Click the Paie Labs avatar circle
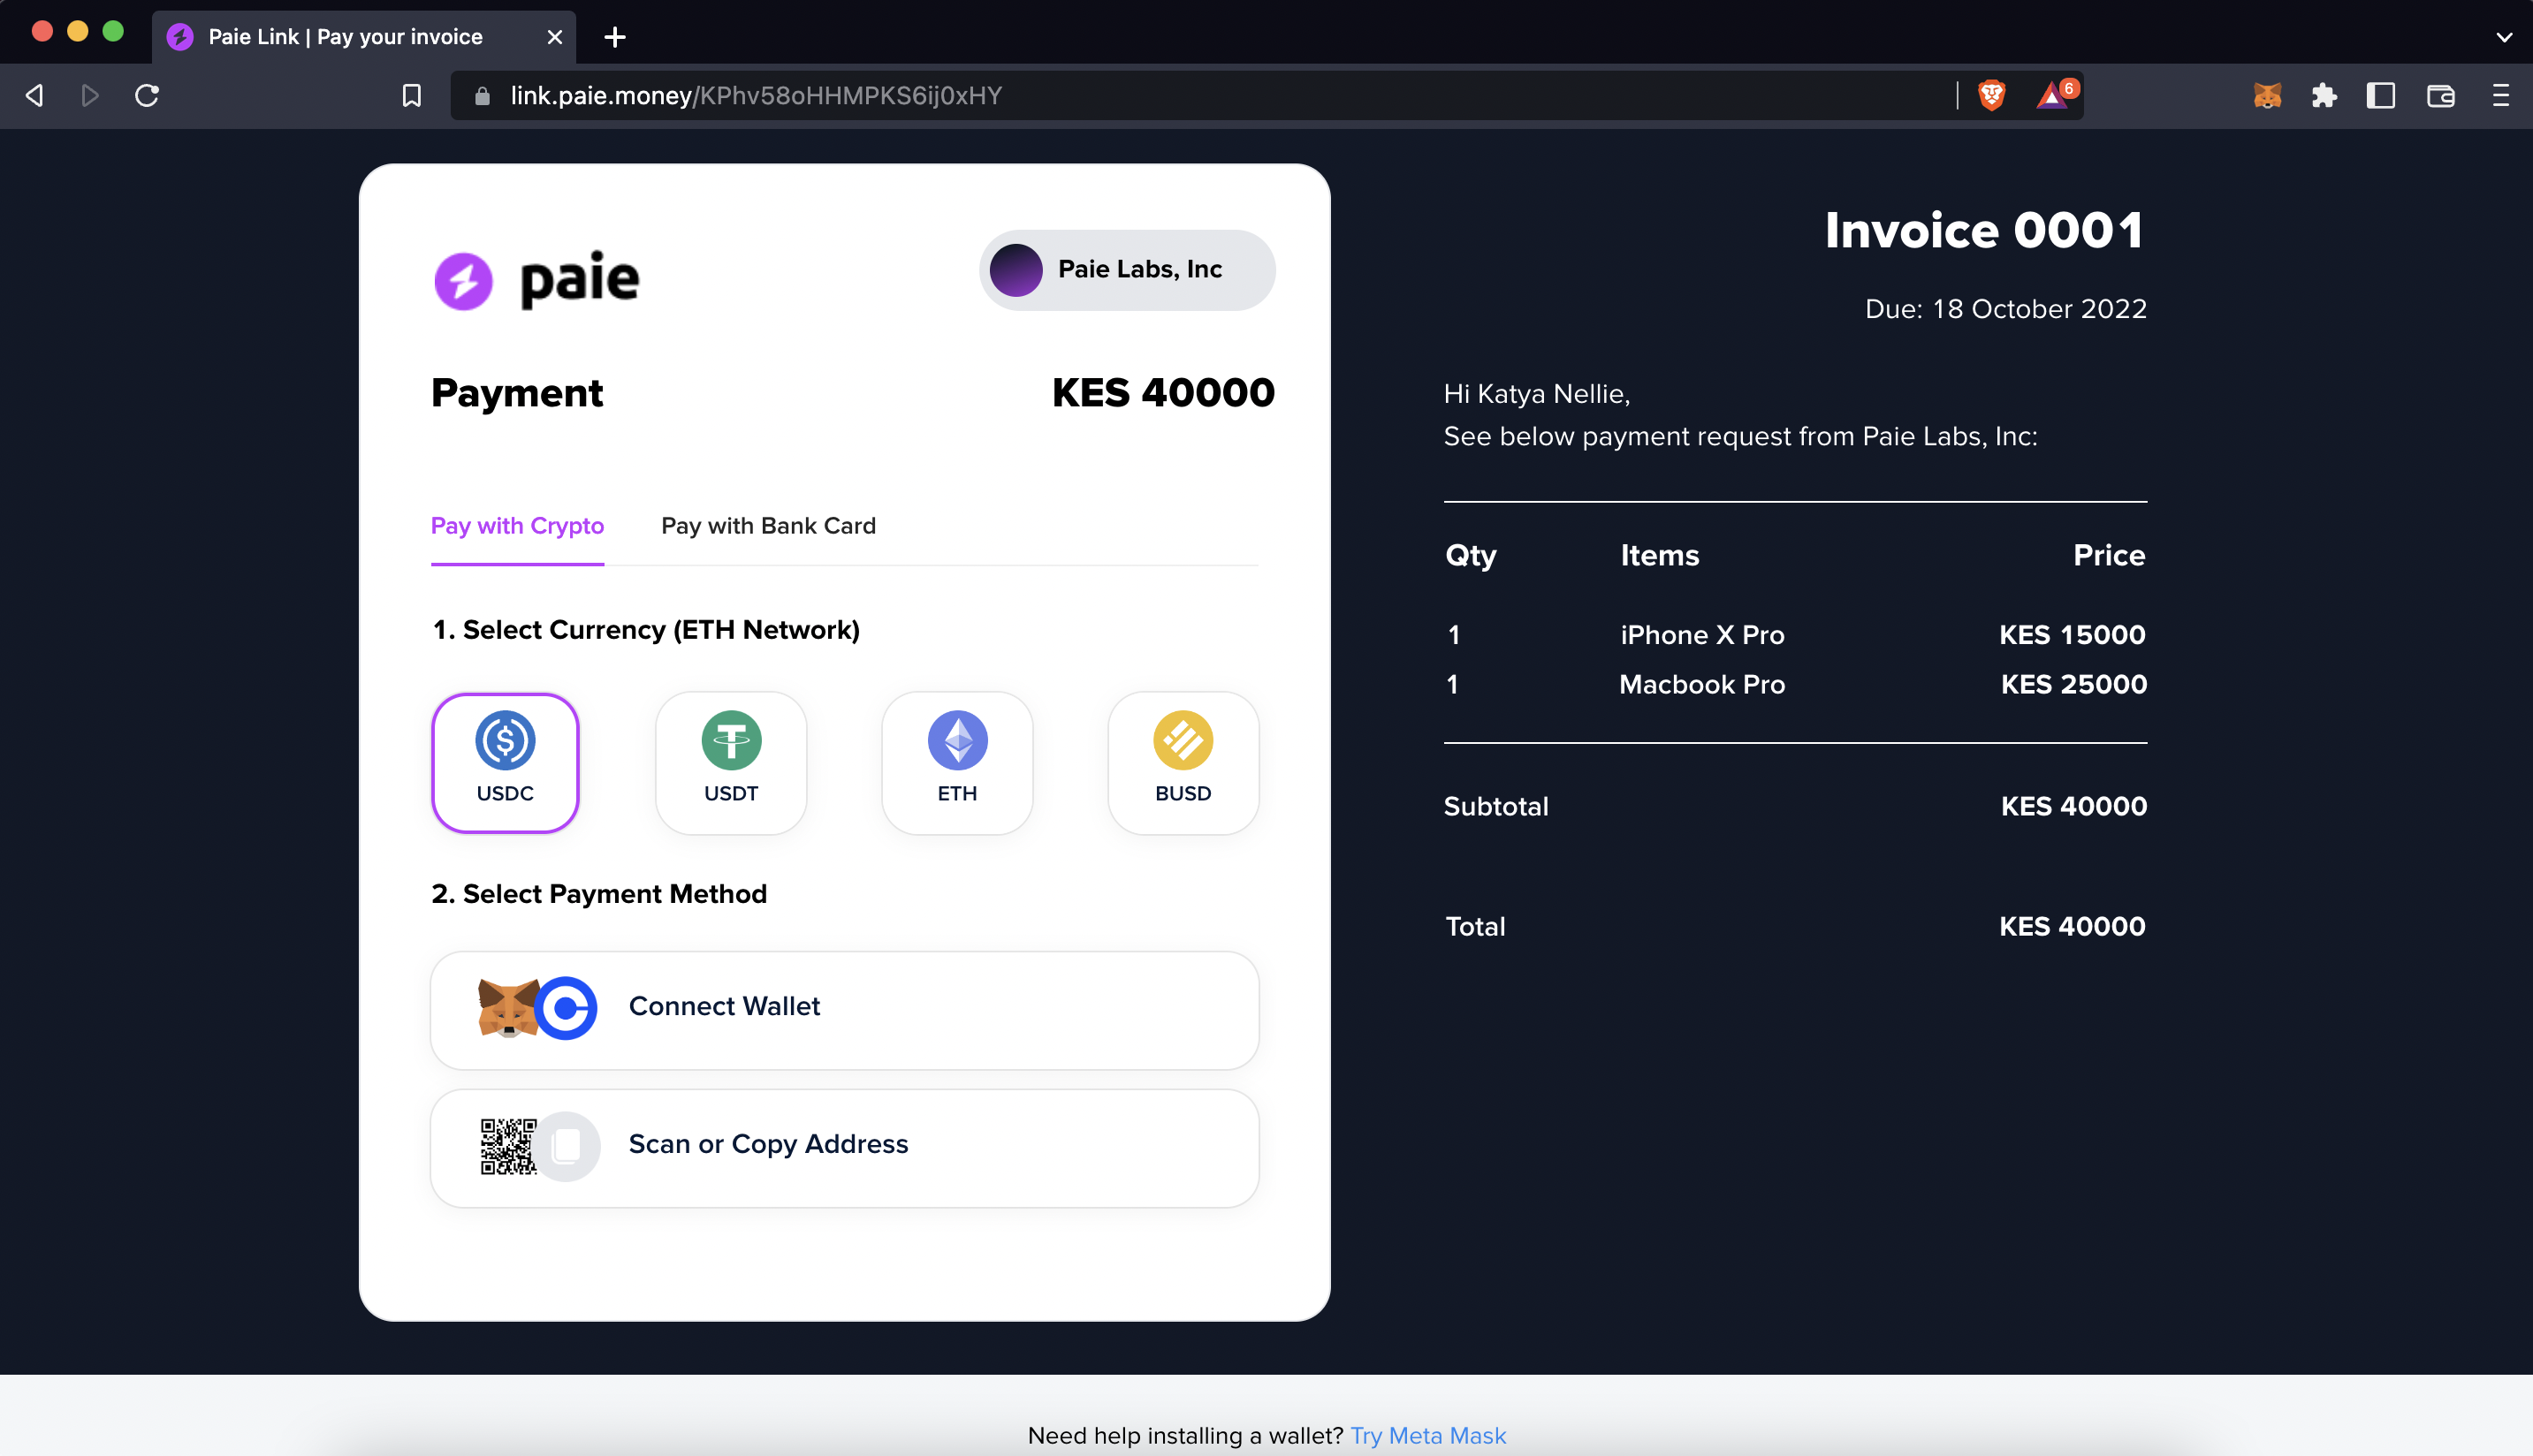The height and width of the screenshot is (1456, 2533). [1015, 270]
